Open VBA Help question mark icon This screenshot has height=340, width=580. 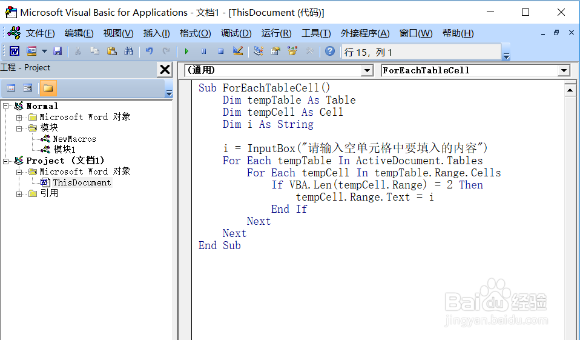tap(329, 51)
